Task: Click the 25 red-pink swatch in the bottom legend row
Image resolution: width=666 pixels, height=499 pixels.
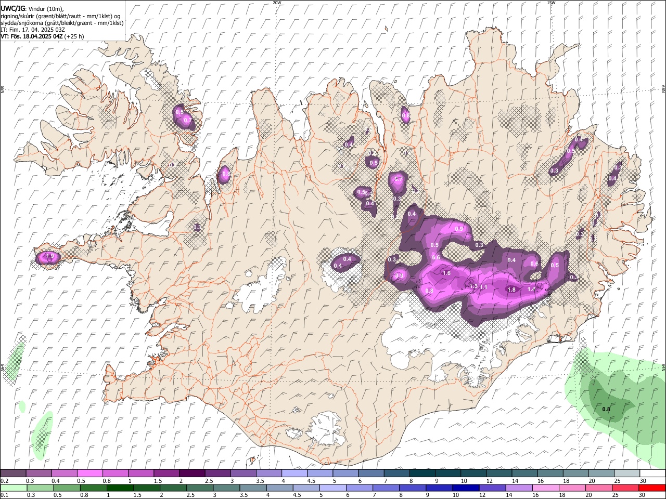Action: coord(625,488)
